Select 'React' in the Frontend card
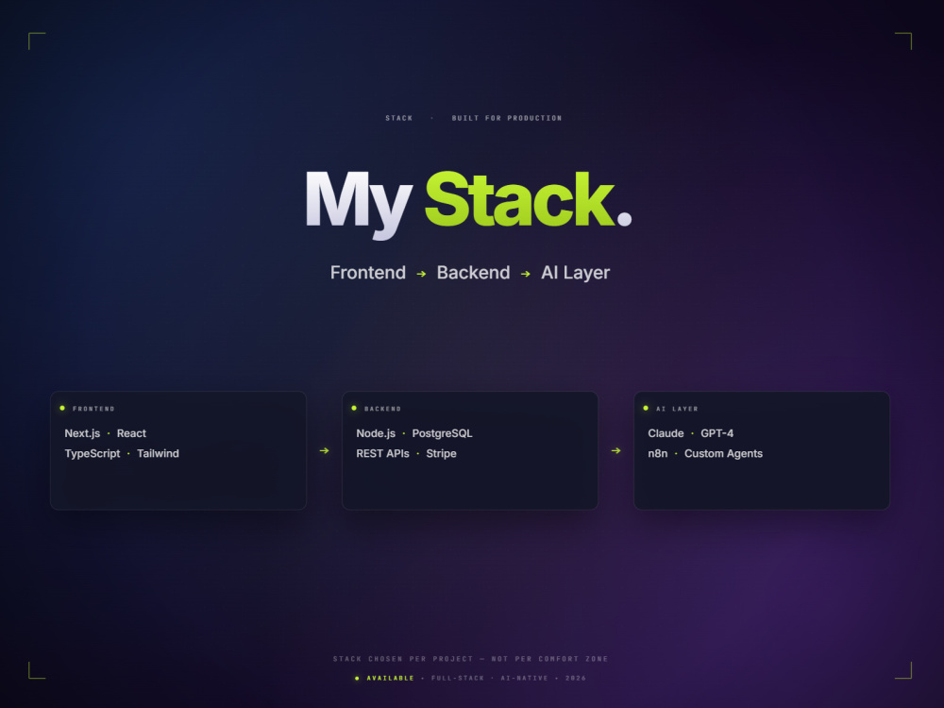 [131, 433]
